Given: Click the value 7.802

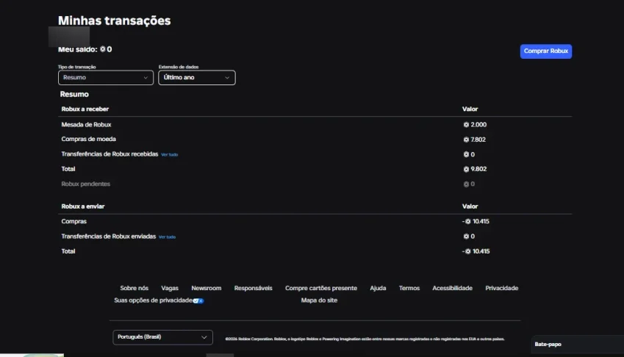Looking at the screenshot, I should 478,140.
